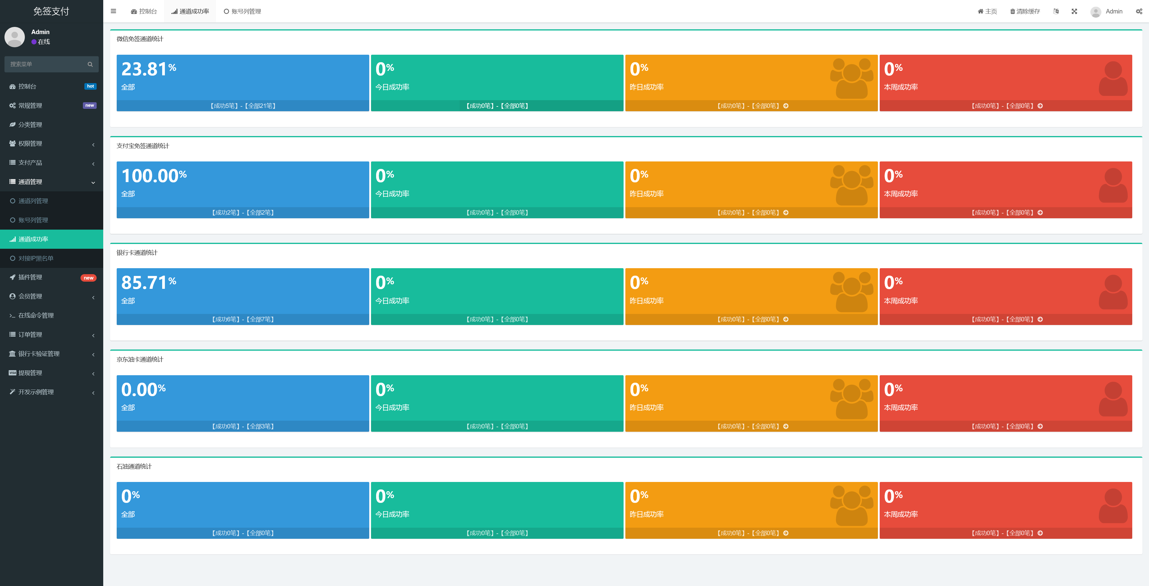
Task: Click the 微信免签通道统计 panel title
Action: (x=140, y=39)
